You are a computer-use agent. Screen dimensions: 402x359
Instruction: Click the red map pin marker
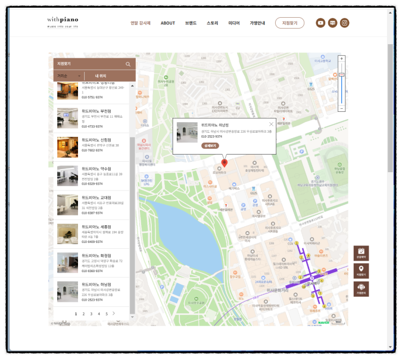(x=224, y=163)
